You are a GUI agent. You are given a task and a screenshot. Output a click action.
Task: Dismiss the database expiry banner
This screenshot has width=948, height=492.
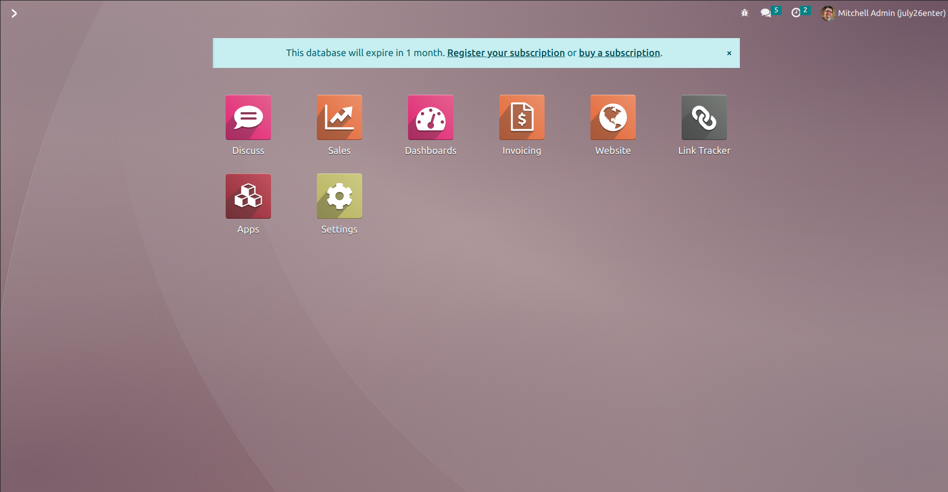coord(729,53)
